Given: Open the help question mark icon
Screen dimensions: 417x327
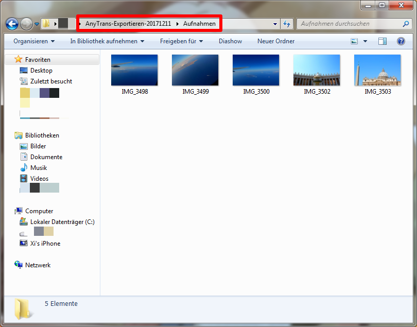Looking at the screenshot, I should pyautogui.click(x=401, y=41).
